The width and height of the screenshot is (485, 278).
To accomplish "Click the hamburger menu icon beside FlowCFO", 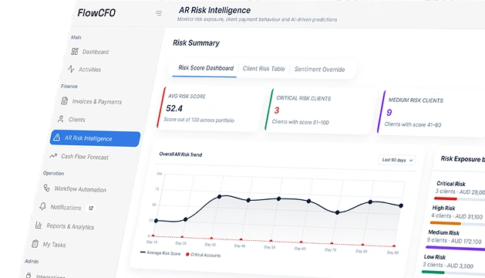I will tap(159, 13).
